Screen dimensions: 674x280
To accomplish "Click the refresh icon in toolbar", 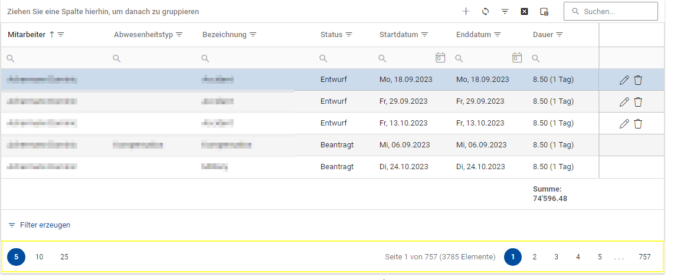I will (485, 11).
